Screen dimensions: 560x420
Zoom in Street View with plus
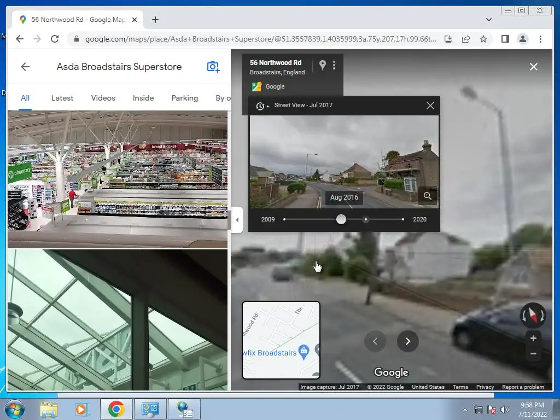click(533, 338)
